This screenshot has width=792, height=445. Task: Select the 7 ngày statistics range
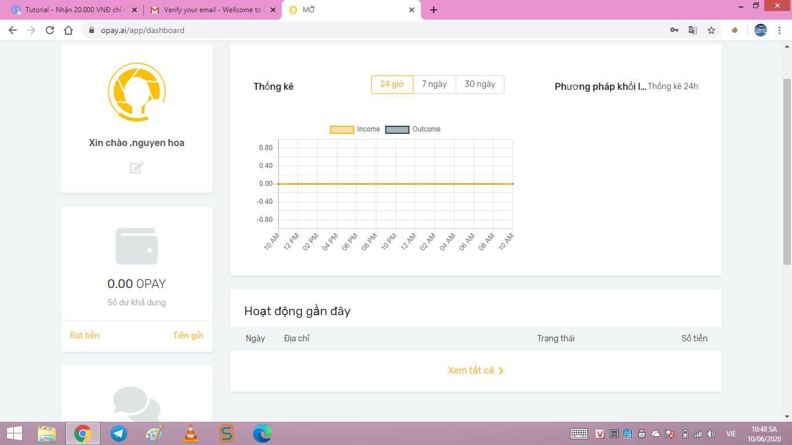coord(434,84)
